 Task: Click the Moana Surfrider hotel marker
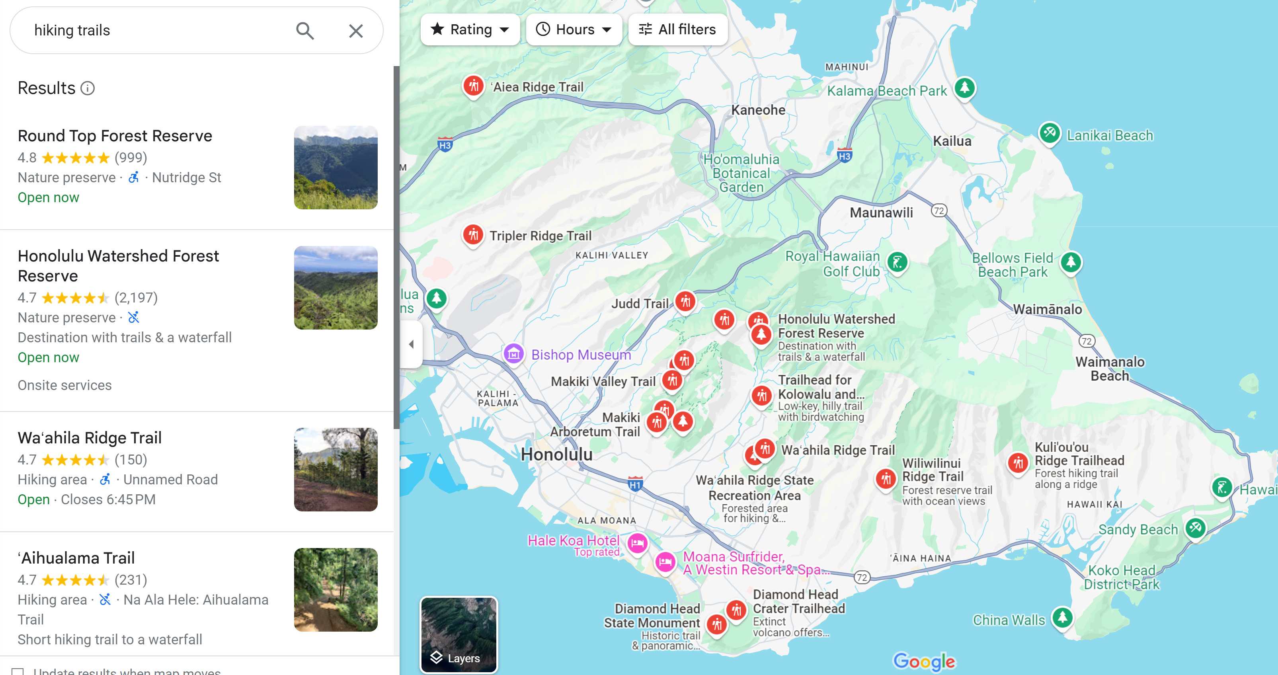(665, 562)
